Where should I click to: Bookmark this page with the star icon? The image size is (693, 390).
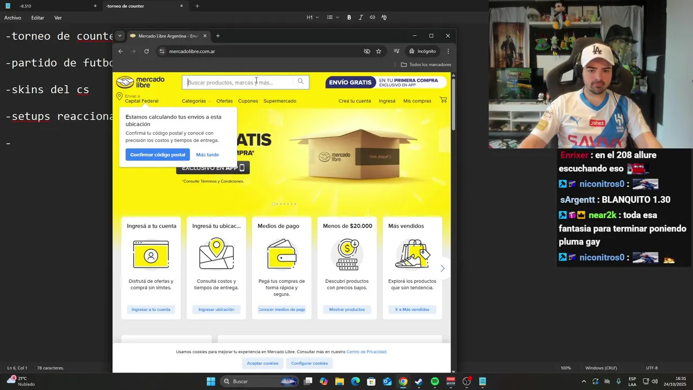(x=378, y=51)
